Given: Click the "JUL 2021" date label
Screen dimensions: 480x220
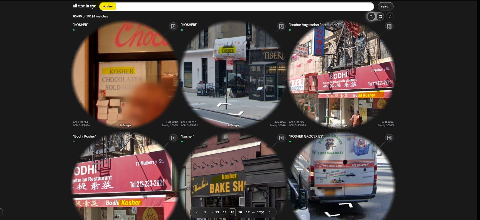Looking at the screenshot, I should tap(280, 122).
